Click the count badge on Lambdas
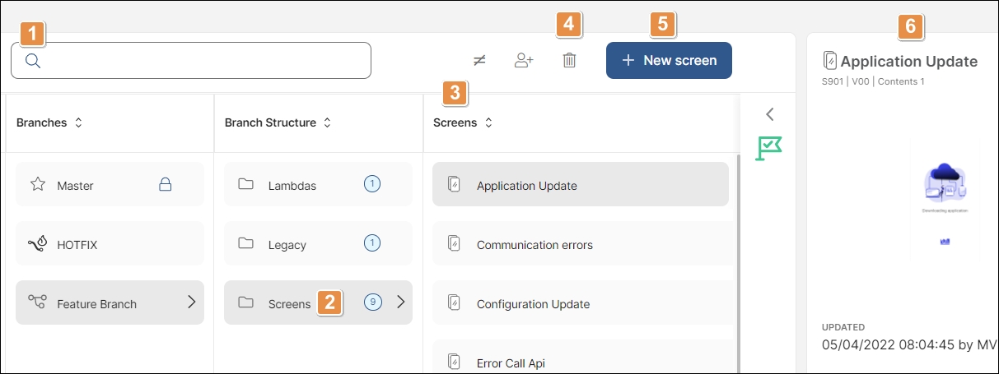This screenshot has height=374, width=999. [372, 184]
